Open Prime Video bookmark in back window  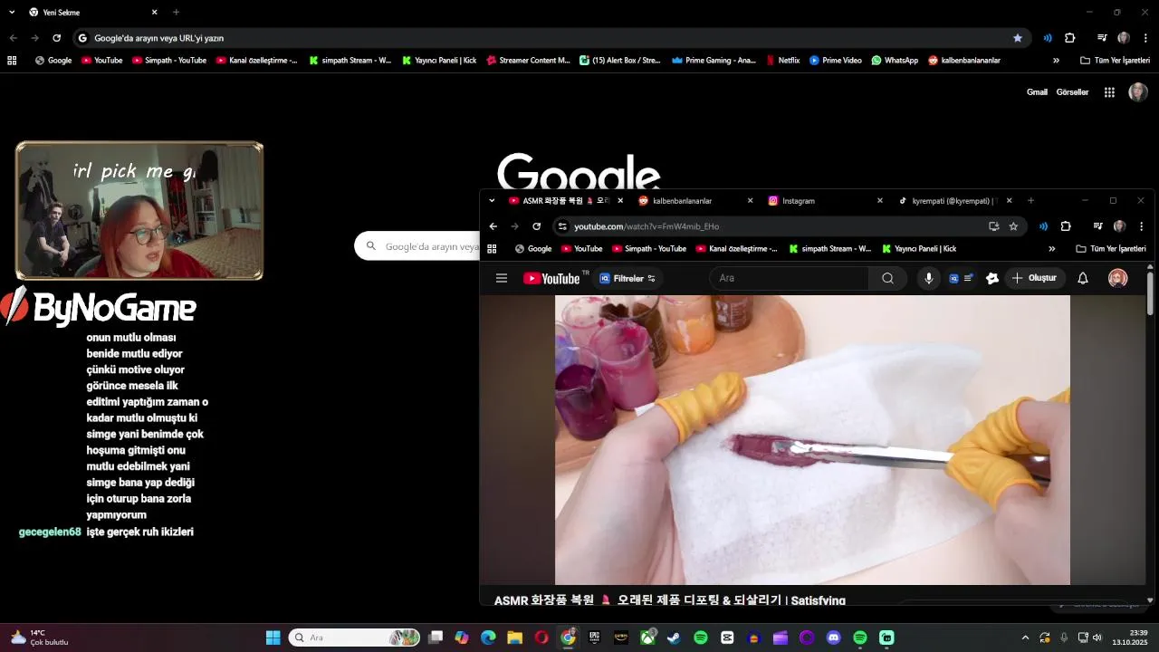tap(836, 61)
